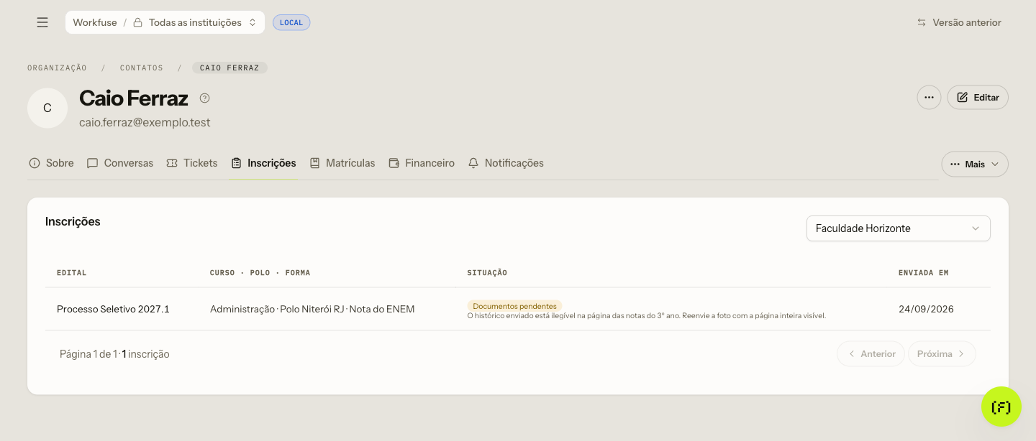Click the CAIO FERRAZ breadcrumb chip
This screenshot has height=441, width=1036.
point(230,68)
